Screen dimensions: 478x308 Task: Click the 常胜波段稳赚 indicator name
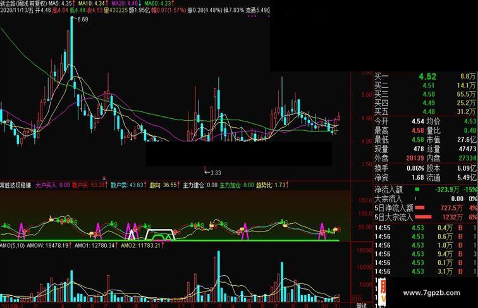[x=16, y=185]
